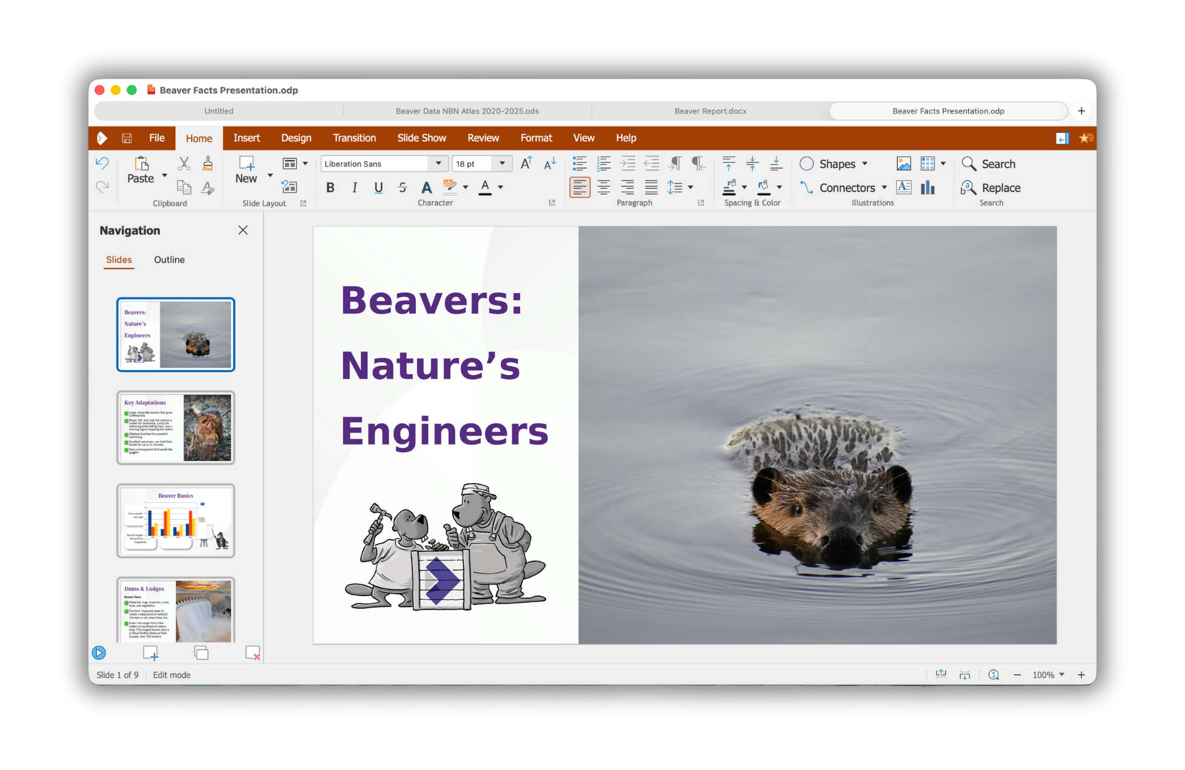This screenshot has height=770, width=1185.
Task: Enable Center paragraph alignment
Action: [x=604, y=188]
